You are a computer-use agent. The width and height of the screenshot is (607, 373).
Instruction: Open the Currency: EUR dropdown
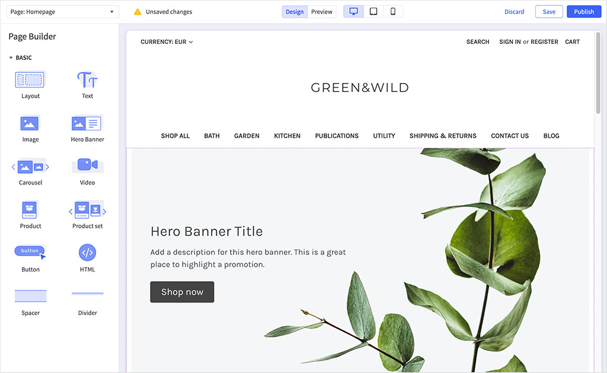point(166,42)
